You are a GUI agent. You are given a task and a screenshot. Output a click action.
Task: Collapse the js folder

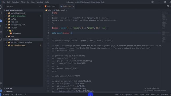coord(7,31)
